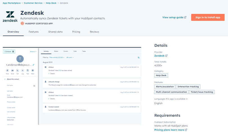This screenshot has width=228, height=132.
Task: Expand Details under ticket created entry
Action: pyautogui.click(x=52, y=99)
